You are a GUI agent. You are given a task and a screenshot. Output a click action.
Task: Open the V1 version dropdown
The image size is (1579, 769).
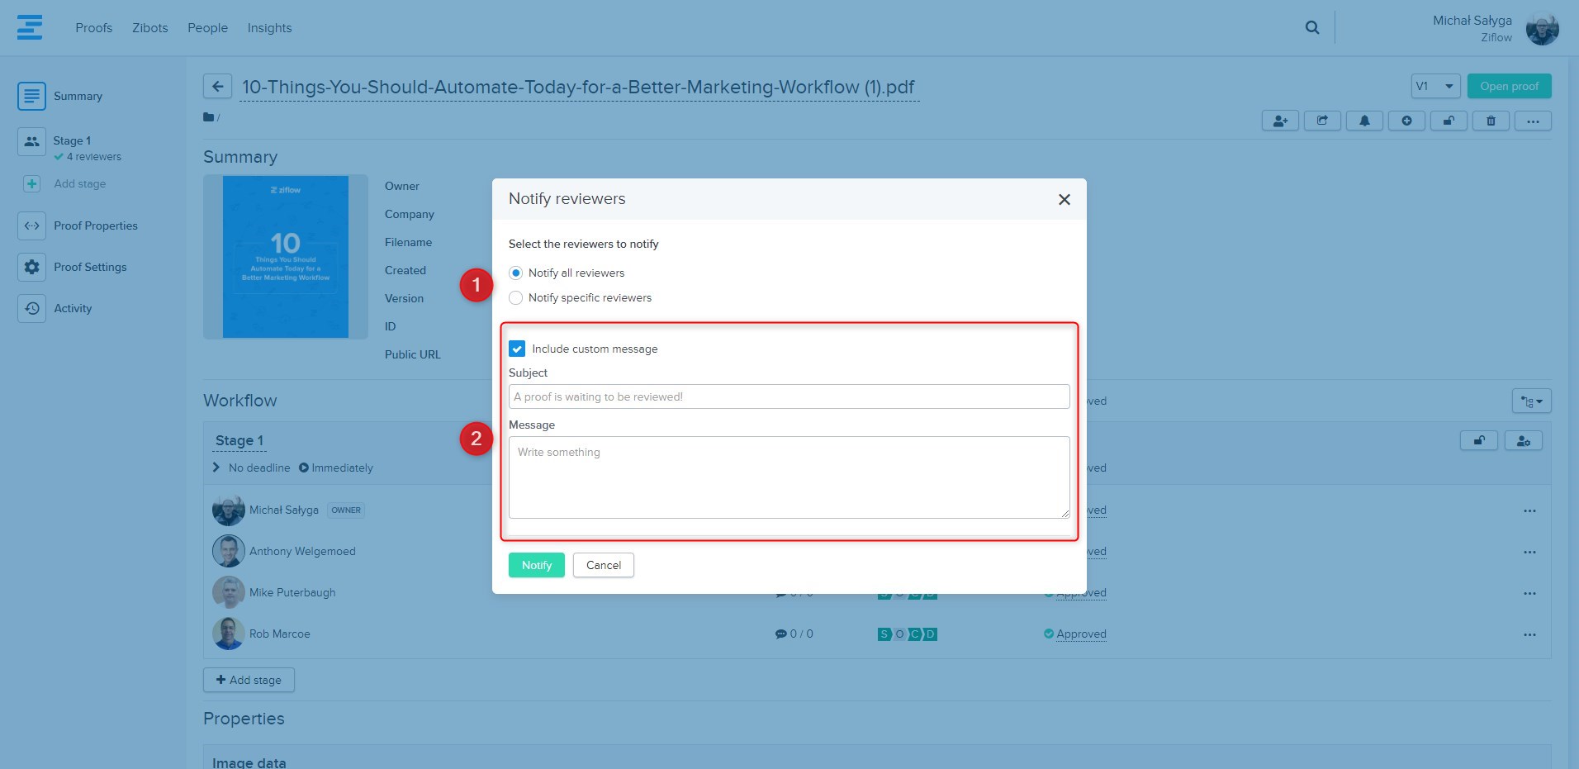(1435, 86)
